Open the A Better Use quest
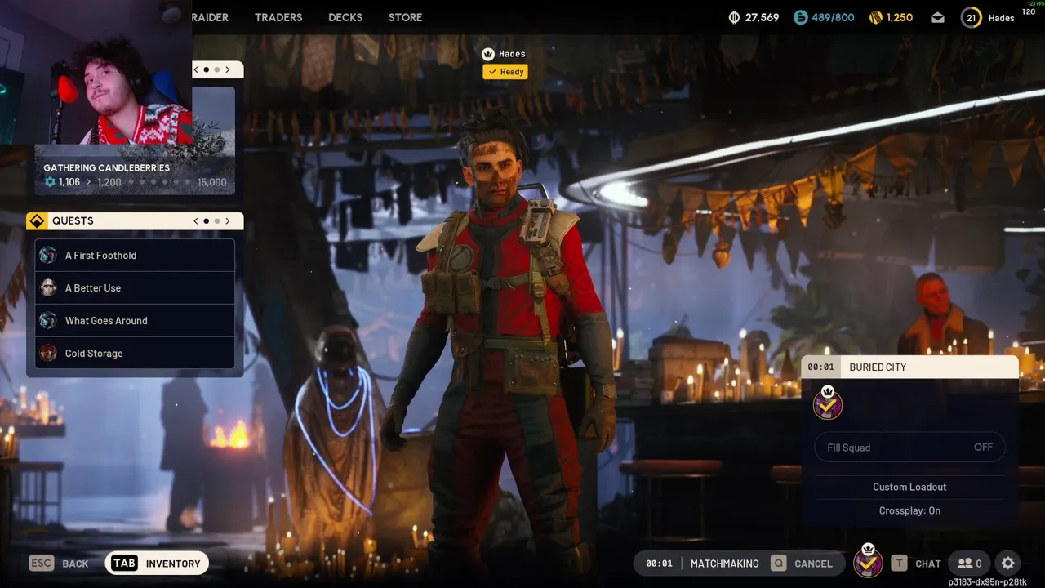 (x=135, y=287)
